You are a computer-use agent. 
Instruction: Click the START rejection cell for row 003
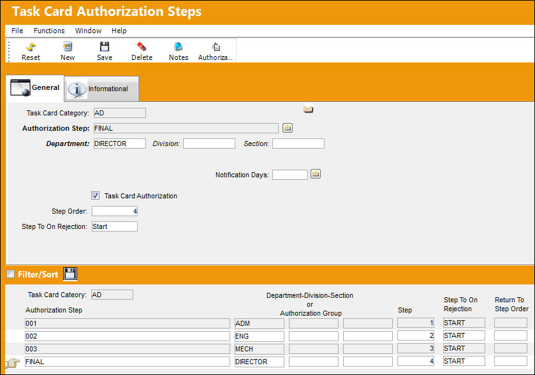(x=464, y=348)
